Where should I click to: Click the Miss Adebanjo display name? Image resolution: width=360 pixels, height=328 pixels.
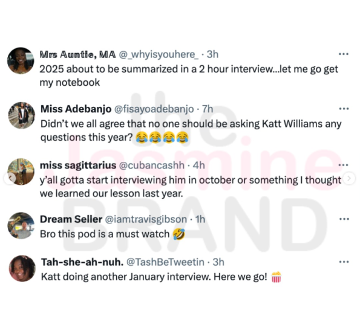(x=76, y=109)
